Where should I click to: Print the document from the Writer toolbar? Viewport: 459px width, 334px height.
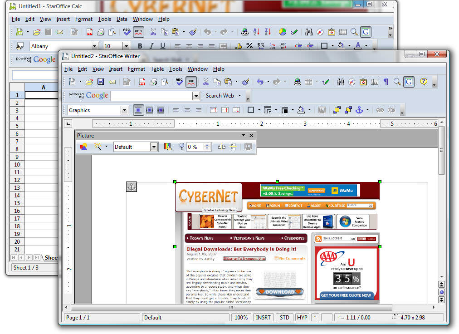pos(153,82)
